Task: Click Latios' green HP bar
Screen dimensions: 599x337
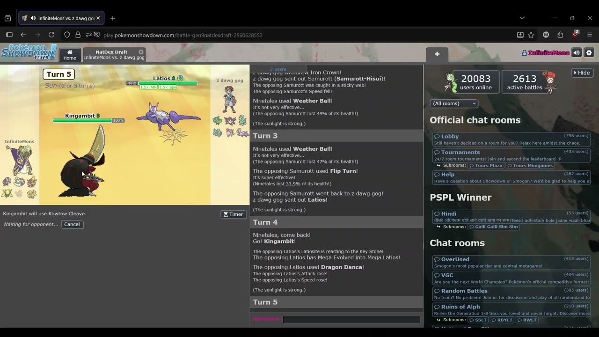Action: [x=168, y=83]
